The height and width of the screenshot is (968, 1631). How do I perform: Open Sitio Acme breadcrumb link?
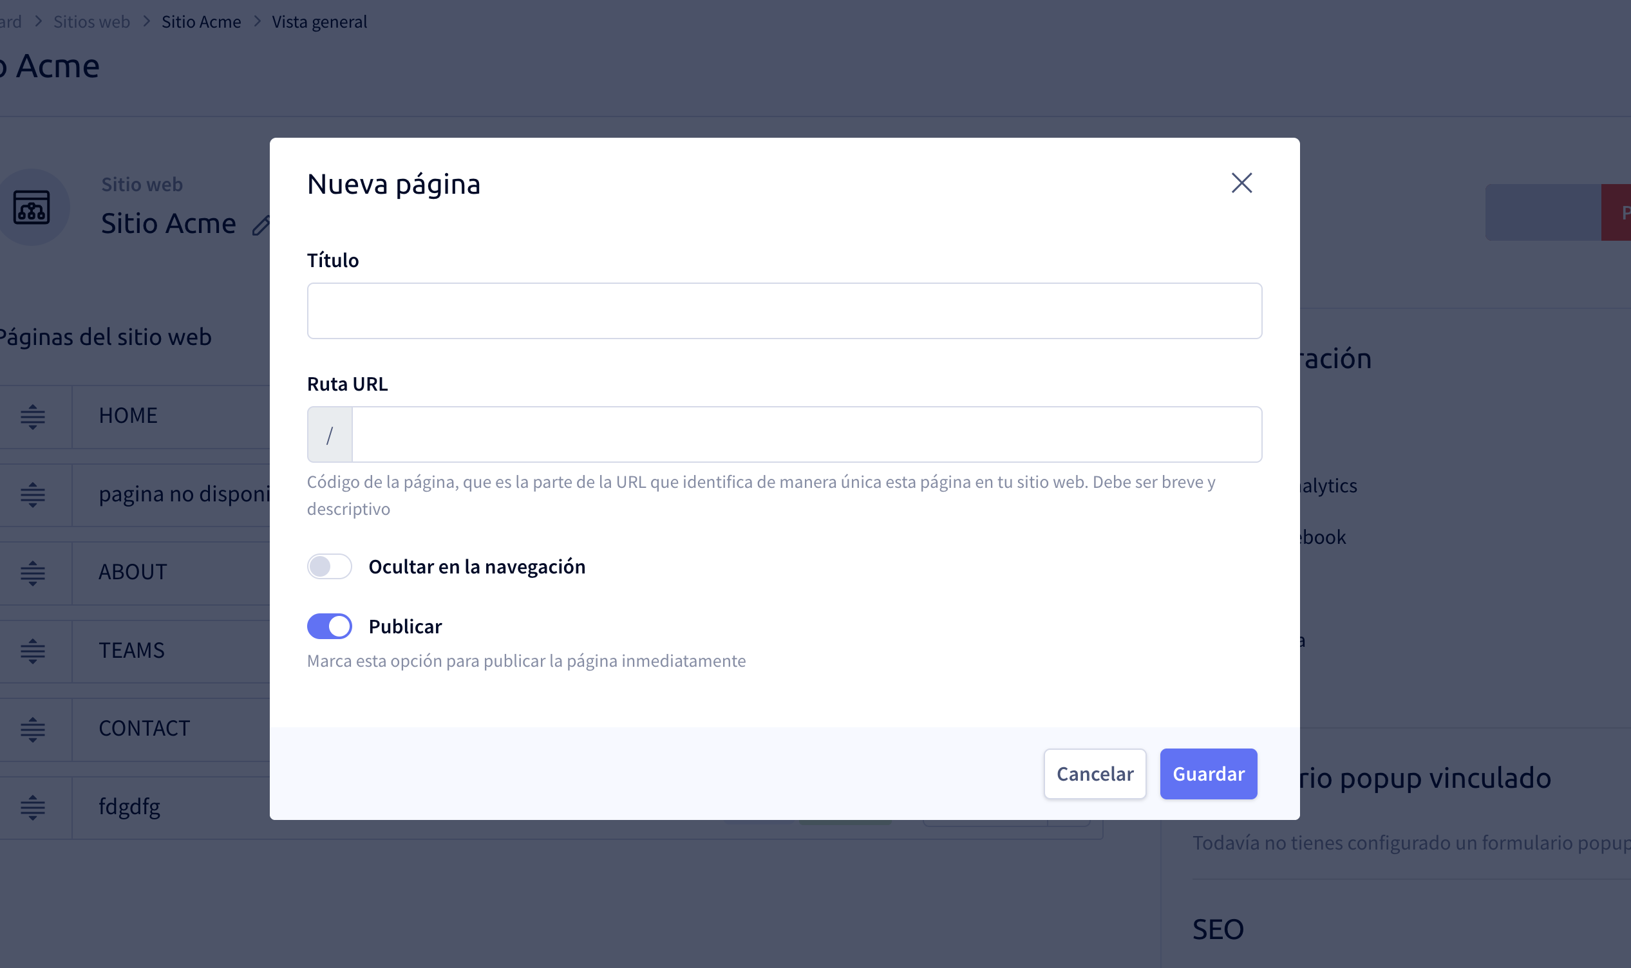[201, 21]
